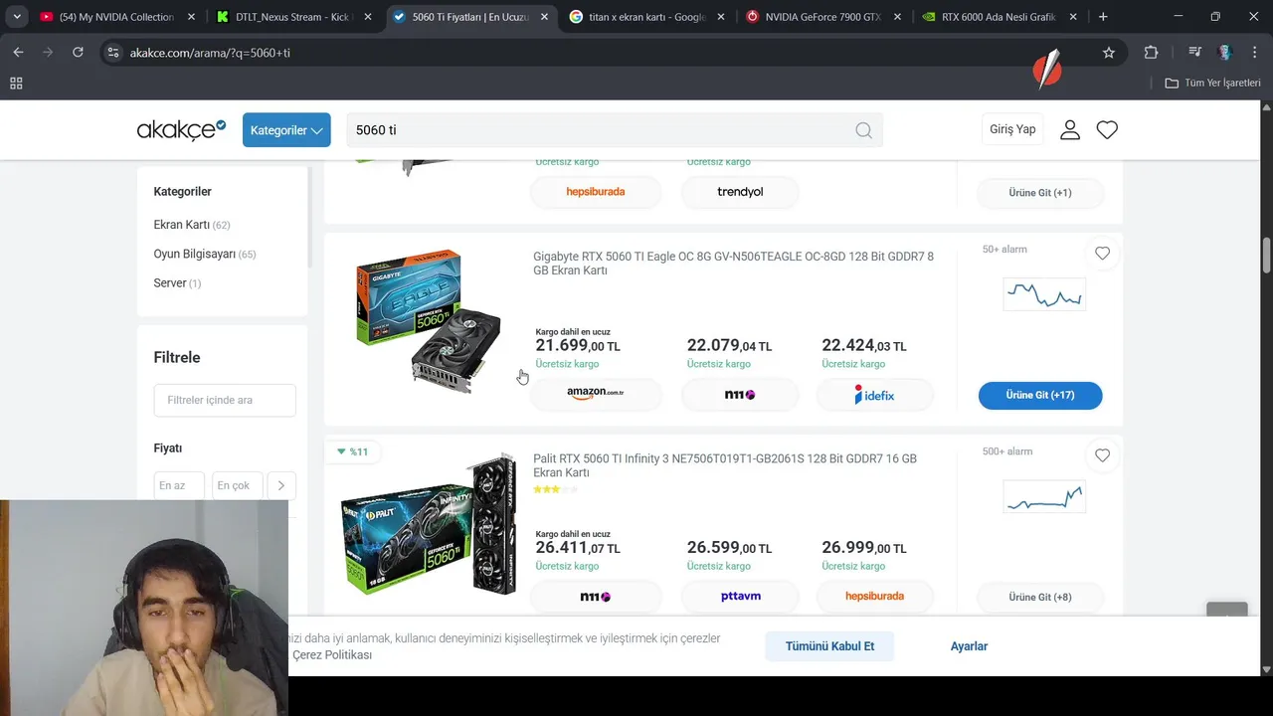Screen dimensions: 1273x716
Task: Select Oyun Bilgisayarı category
Action: tap(204, 254)
